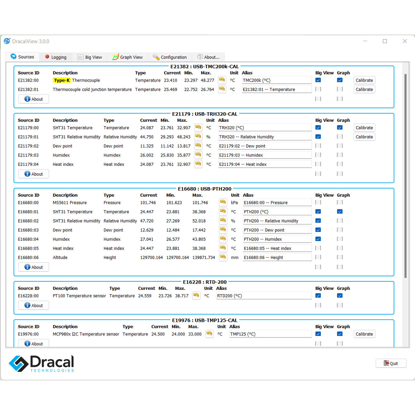Reset min/max for E16680:01 SHT31 Temperature

pyautogui.click(x=223, y=211)
